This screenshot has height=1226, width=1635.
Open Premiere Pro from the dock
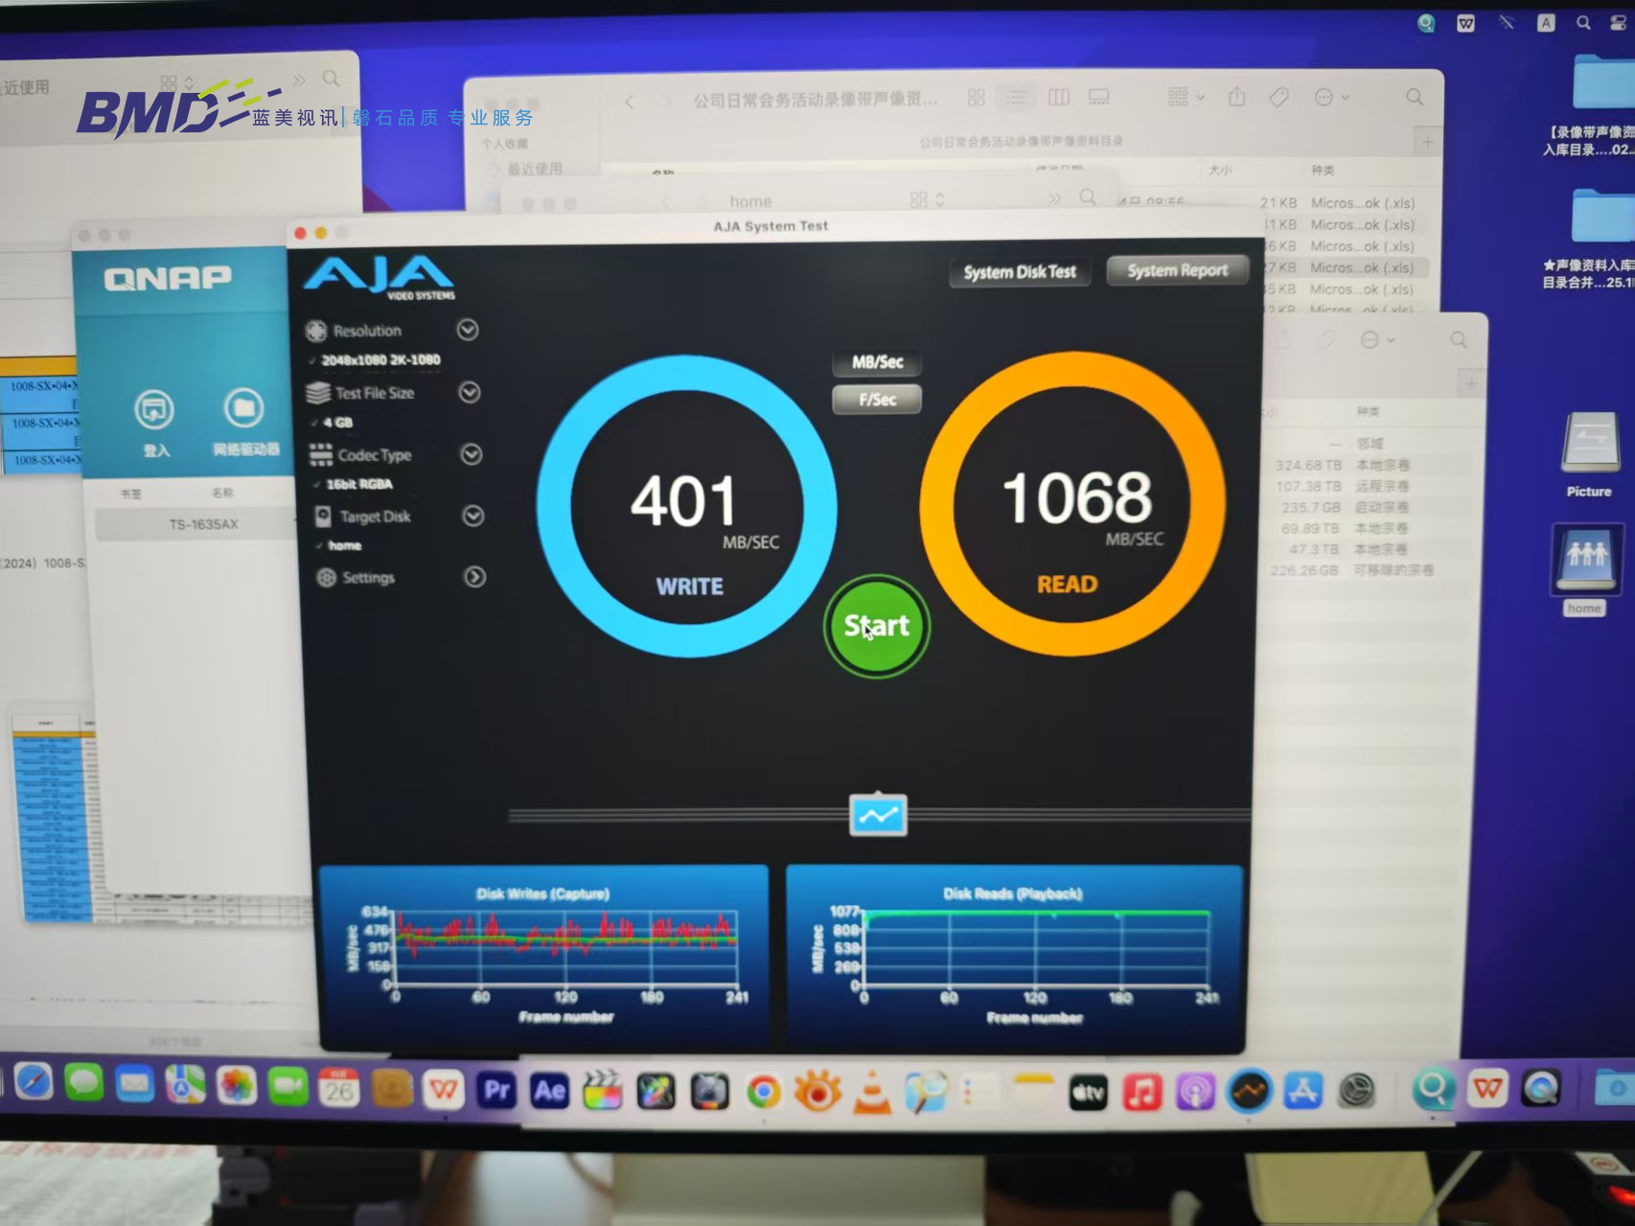(496, 1091)
